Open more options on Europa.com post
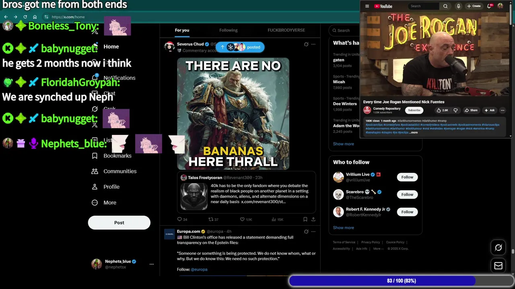Viewport: 515px width, 289px height. (x=313, y=232)
